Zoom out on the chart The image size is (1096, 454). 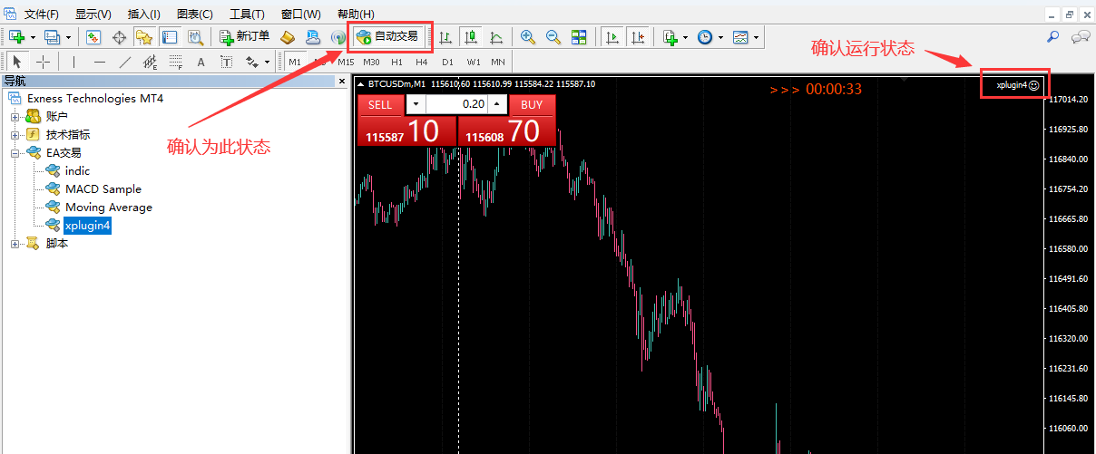tap(553, 37)
